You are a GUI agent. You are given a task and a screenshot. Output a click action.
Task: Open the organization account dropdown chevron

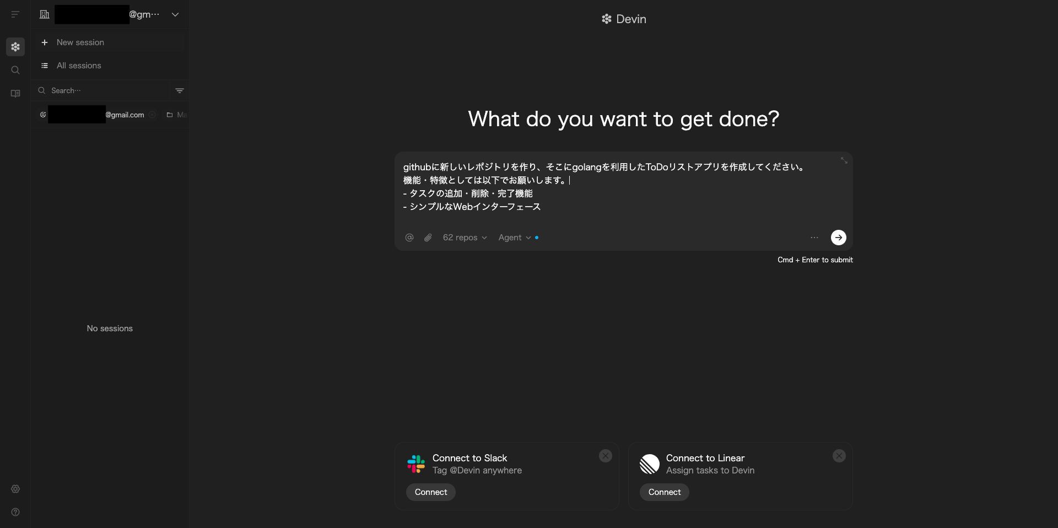pos(175,14)
